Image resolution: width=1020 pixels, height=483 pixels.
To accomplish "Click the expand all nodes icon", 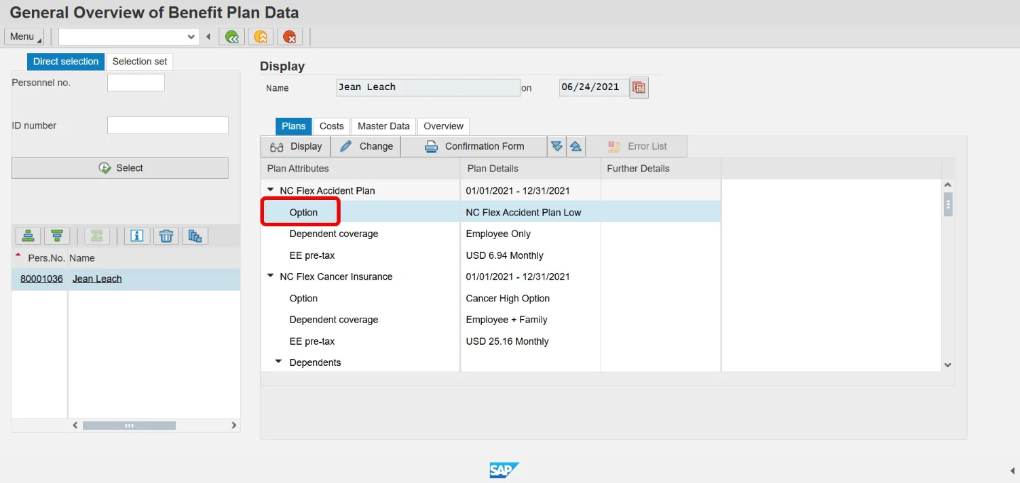I will pyautogui.click(x=556, y=146).
